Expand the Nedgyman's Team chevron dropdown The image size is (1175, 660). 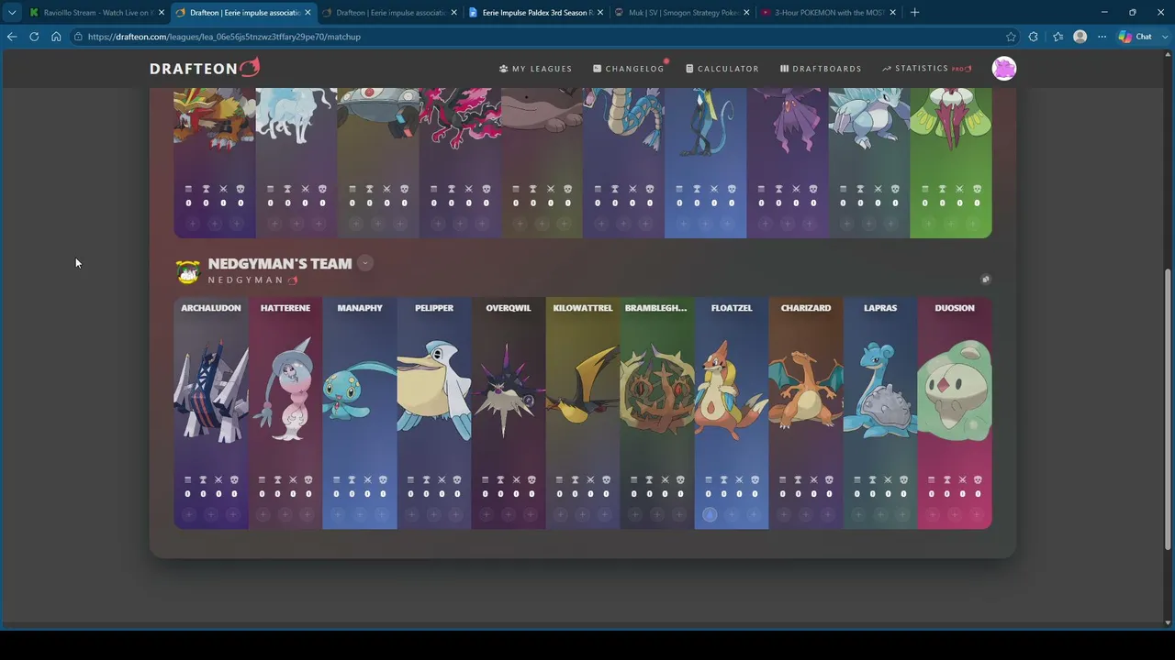coord(365,263)
